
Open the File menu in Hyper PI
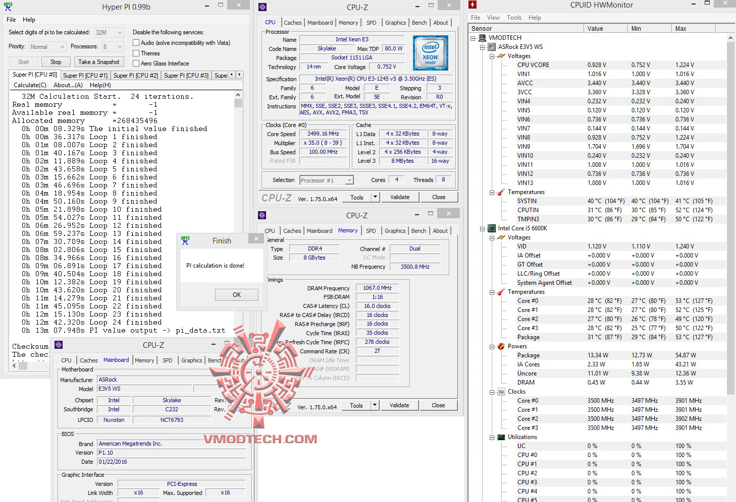tap(11, 20)
